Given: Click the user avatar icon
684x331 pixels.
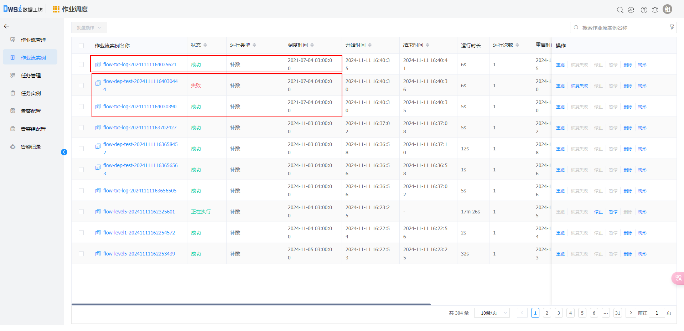Looking at the screenshot, I should (x=667, y=9).
